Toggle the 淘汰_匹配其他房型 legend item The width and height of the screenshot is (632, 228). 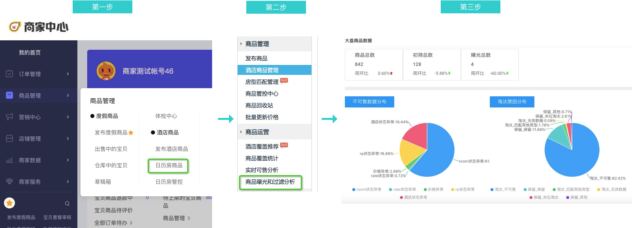[x=571, y=189]
